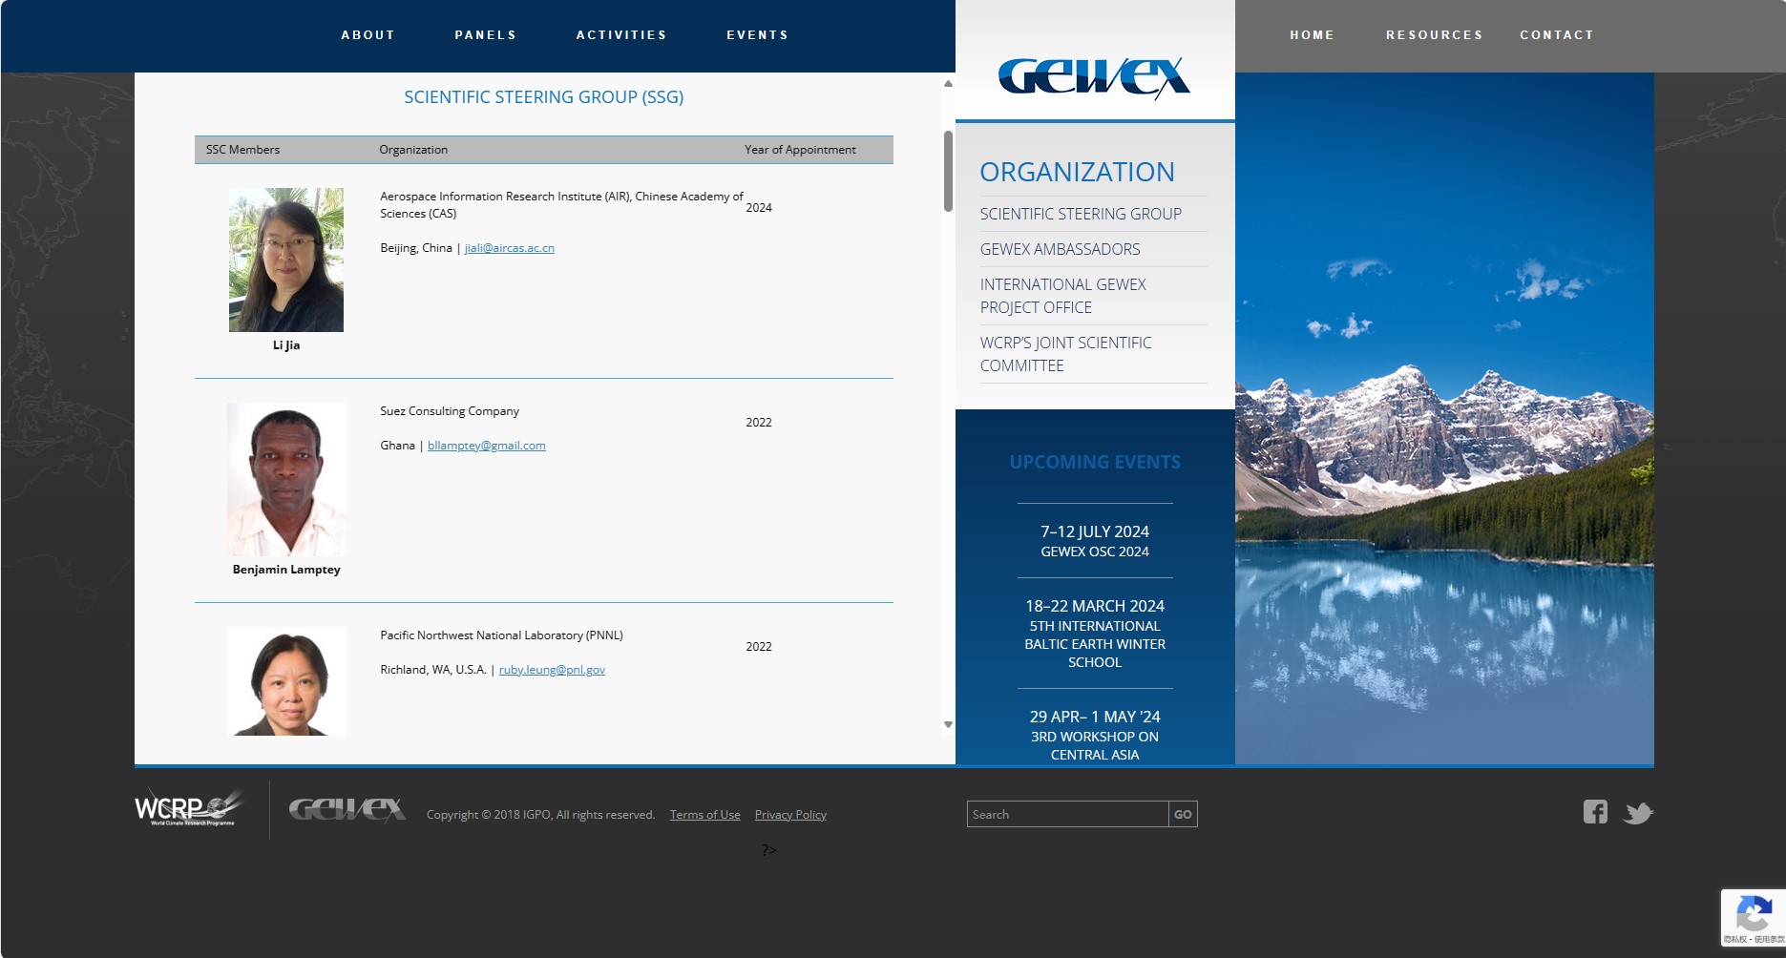Open the About menu

pyautogui.click(x=368, y=35)
